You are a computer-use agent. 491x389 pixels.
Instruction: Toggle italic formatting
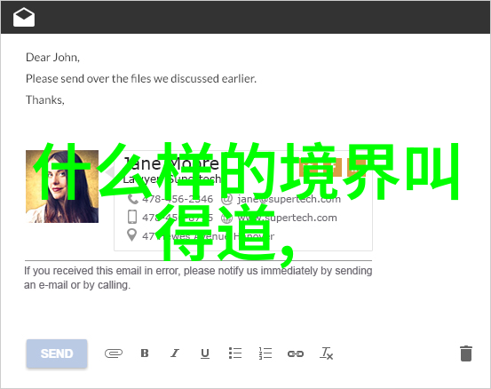coord(175,353)
